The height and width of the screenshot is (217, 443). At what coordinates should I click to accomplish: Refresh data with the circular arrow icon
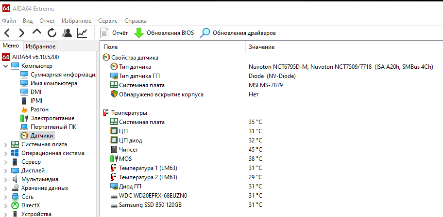[51, 33]
